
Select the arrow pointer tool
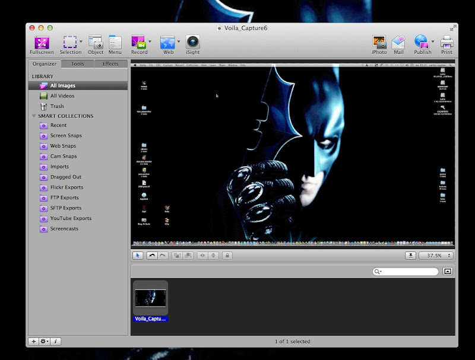(x=138, y=256)
